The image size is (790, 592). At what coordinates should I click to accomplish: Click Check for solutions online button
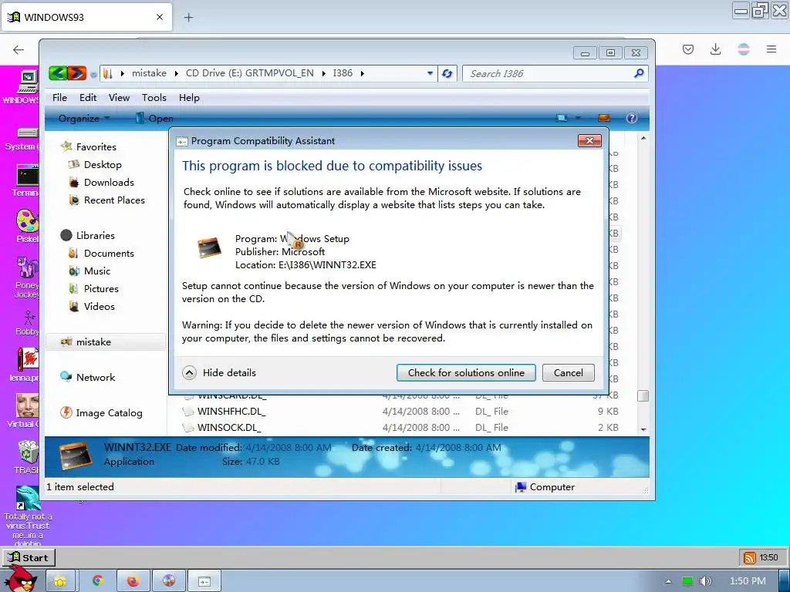point(466,372)
